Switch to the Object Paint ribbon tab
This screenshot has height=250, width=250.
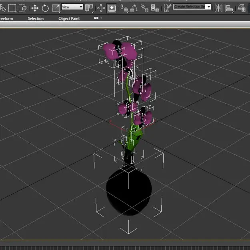click(69, 18)
